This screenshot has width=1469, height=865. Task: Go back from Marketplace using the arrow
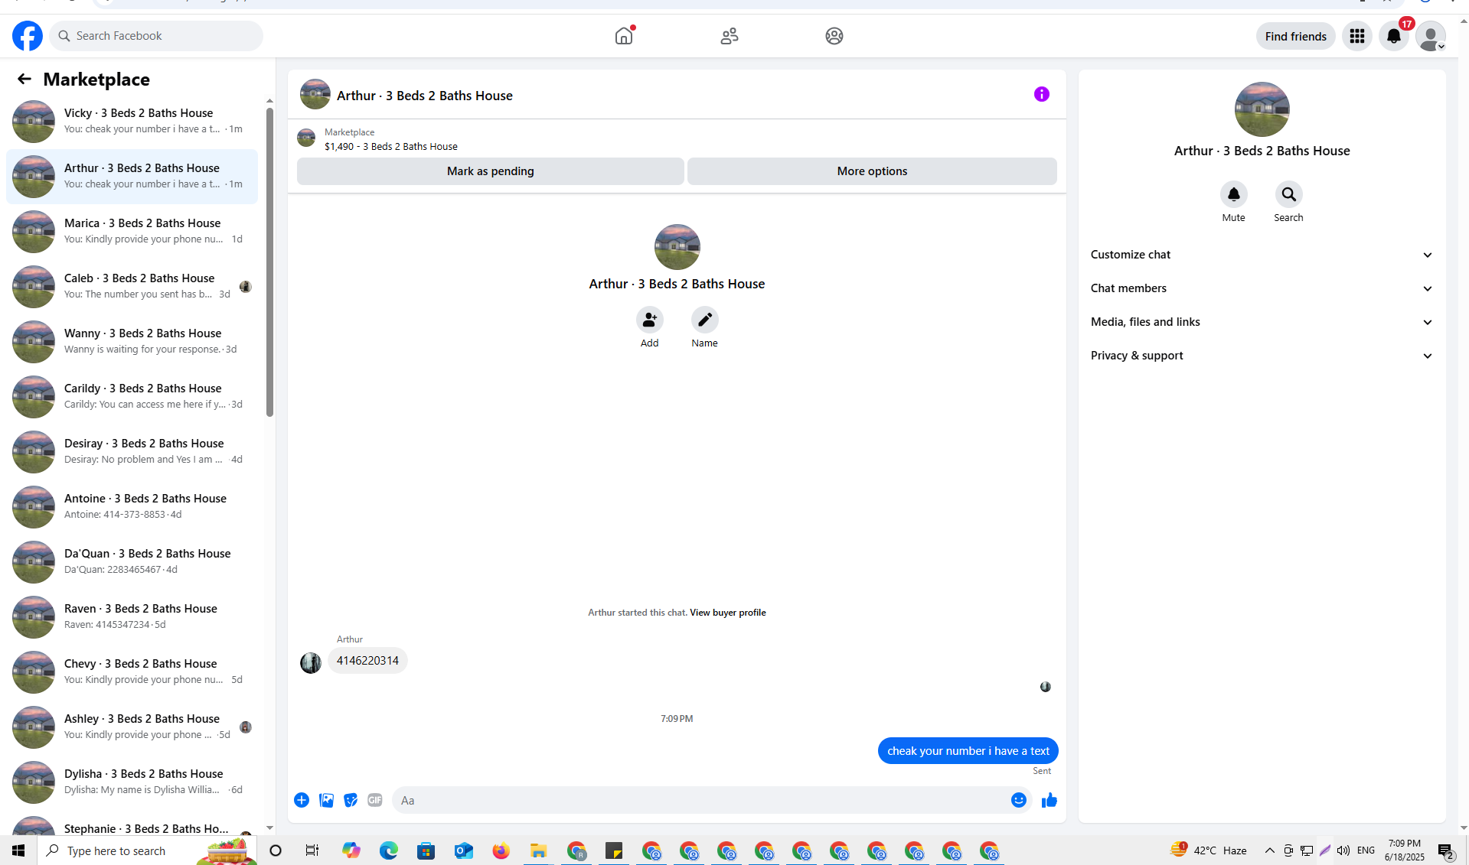(24, 79)
